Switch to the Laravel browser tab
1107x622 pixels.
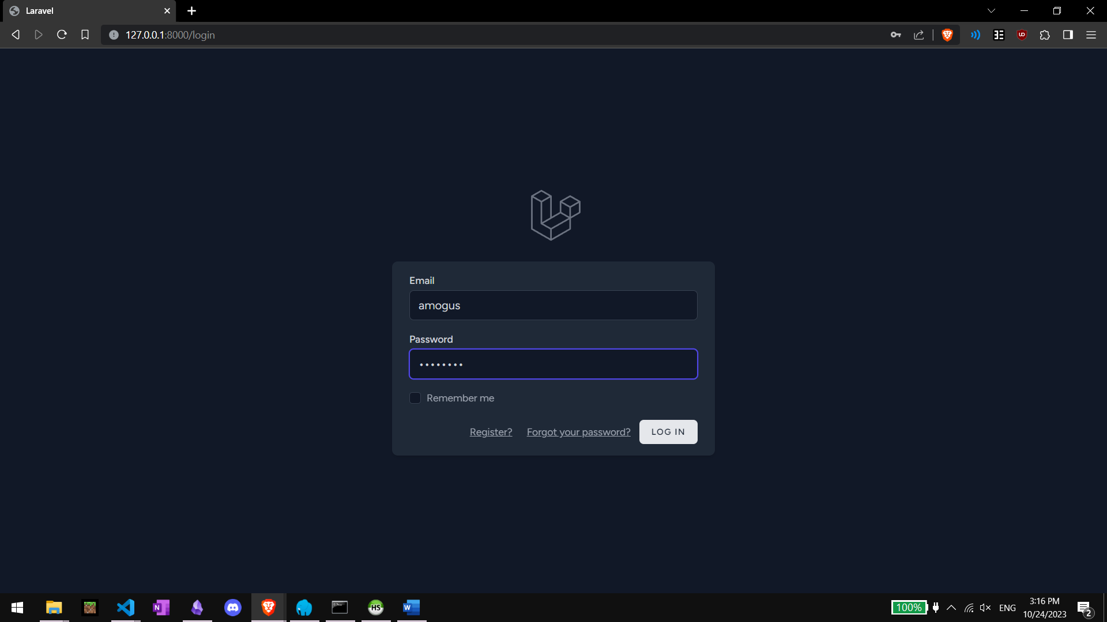81,10
